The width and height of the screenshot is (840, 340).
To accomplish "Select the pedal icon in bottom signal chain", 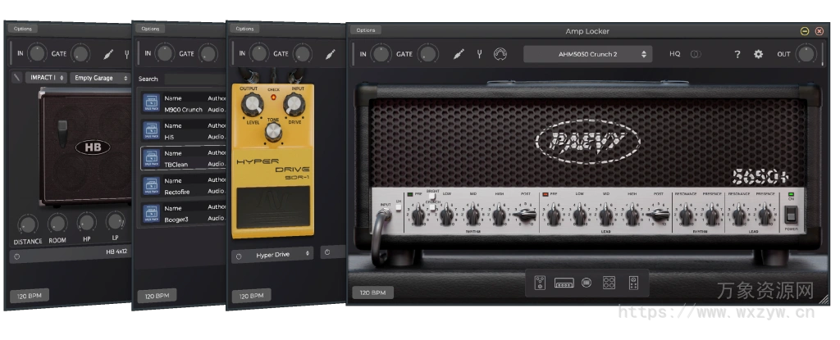I will [x=540, y=283].
